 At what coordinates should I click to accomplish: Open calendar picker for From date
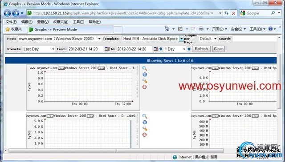click(107, 49)
